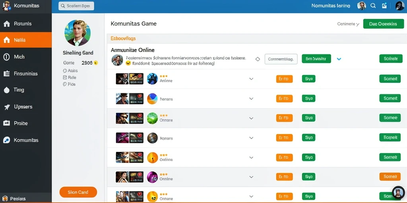The image size is (407, 203).
Task: Expand the chevron in the henans row
Action: pyautogui.click(x=251, y=99)
